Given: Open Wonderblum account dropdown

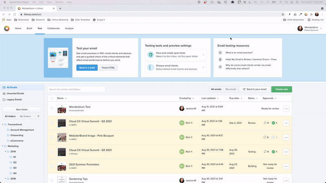Looking at the screenshot, I should coord(321,28).
